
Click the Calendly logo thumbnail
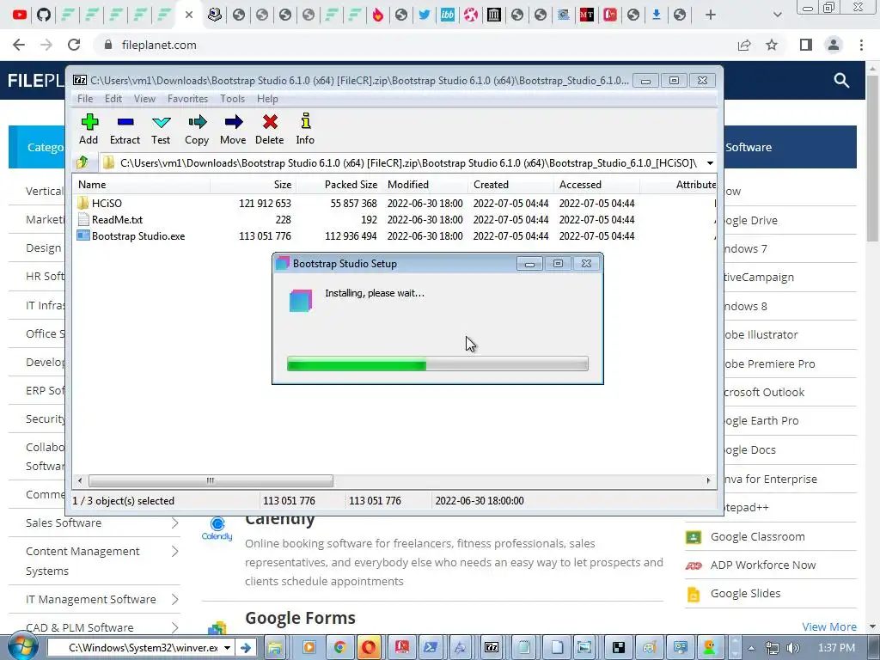coord(217,529)
